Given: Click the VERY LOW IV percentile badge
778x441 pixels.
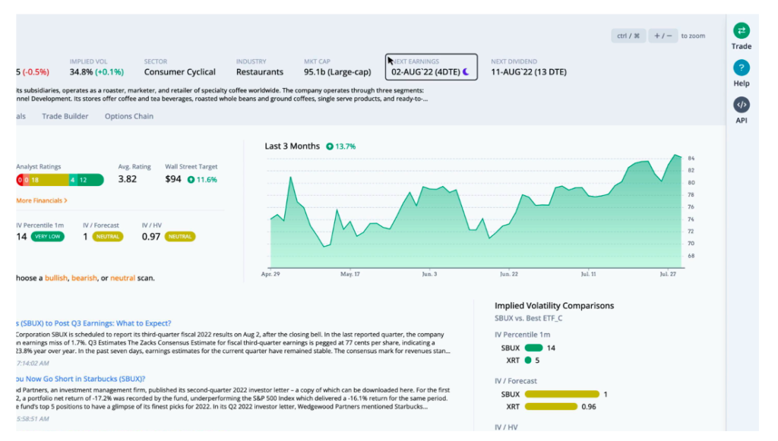Looking at the screenshot, I should coord(48,237).
